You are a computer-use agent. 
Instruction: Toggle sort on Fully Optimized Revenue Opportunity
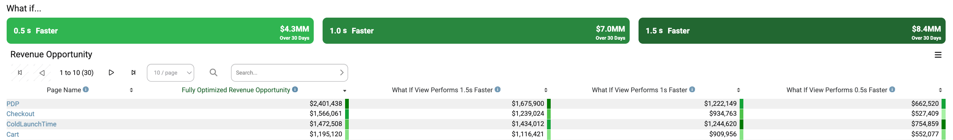(x=344, y=91)
